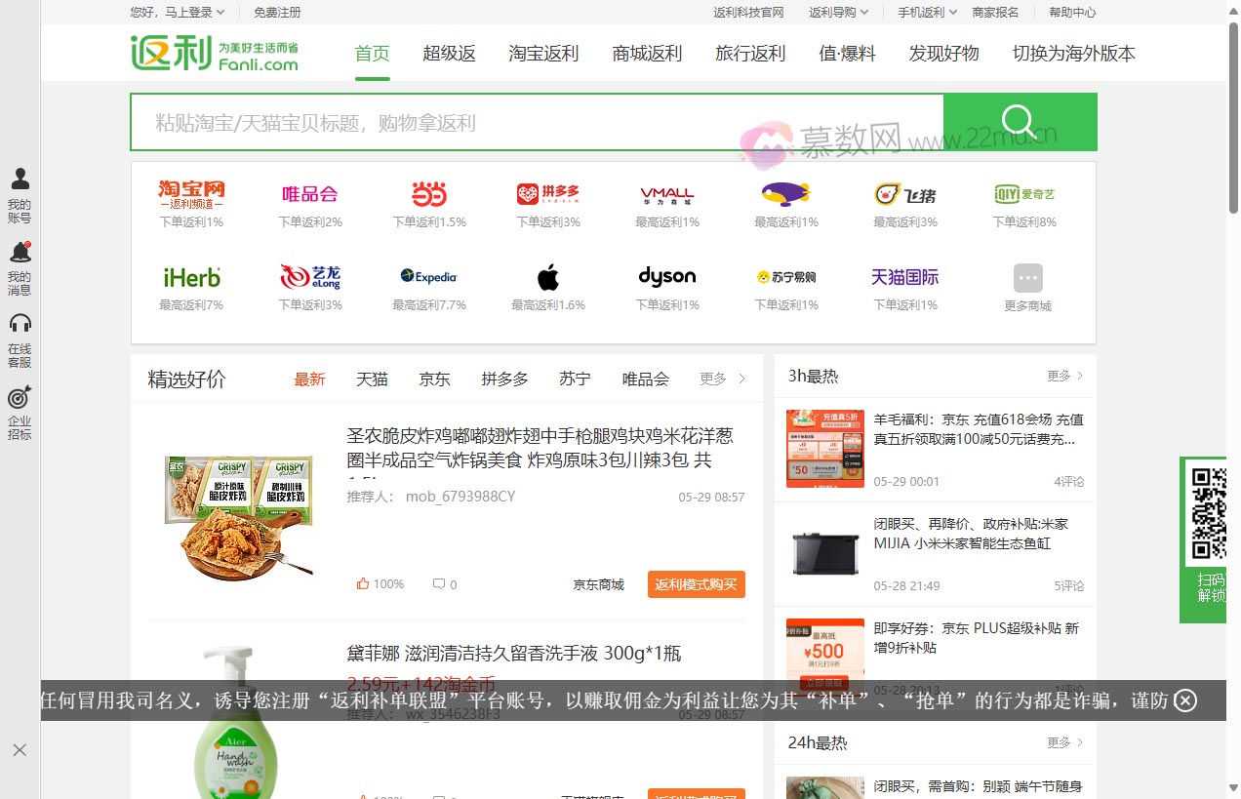The image size is (1241, 799).
Task: Click the 返利模式购买 purchase button
Action: pyautogui.click(x=697, y=584)
